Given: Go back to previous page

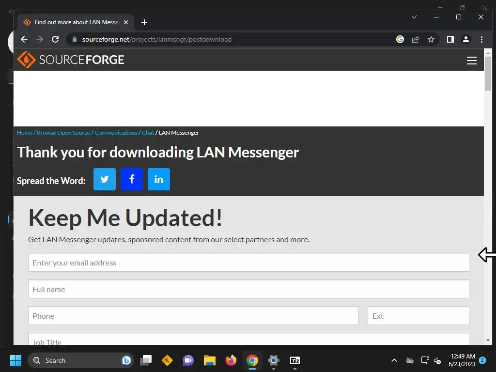Looking at the screenshot, I should tap(24, 39).
